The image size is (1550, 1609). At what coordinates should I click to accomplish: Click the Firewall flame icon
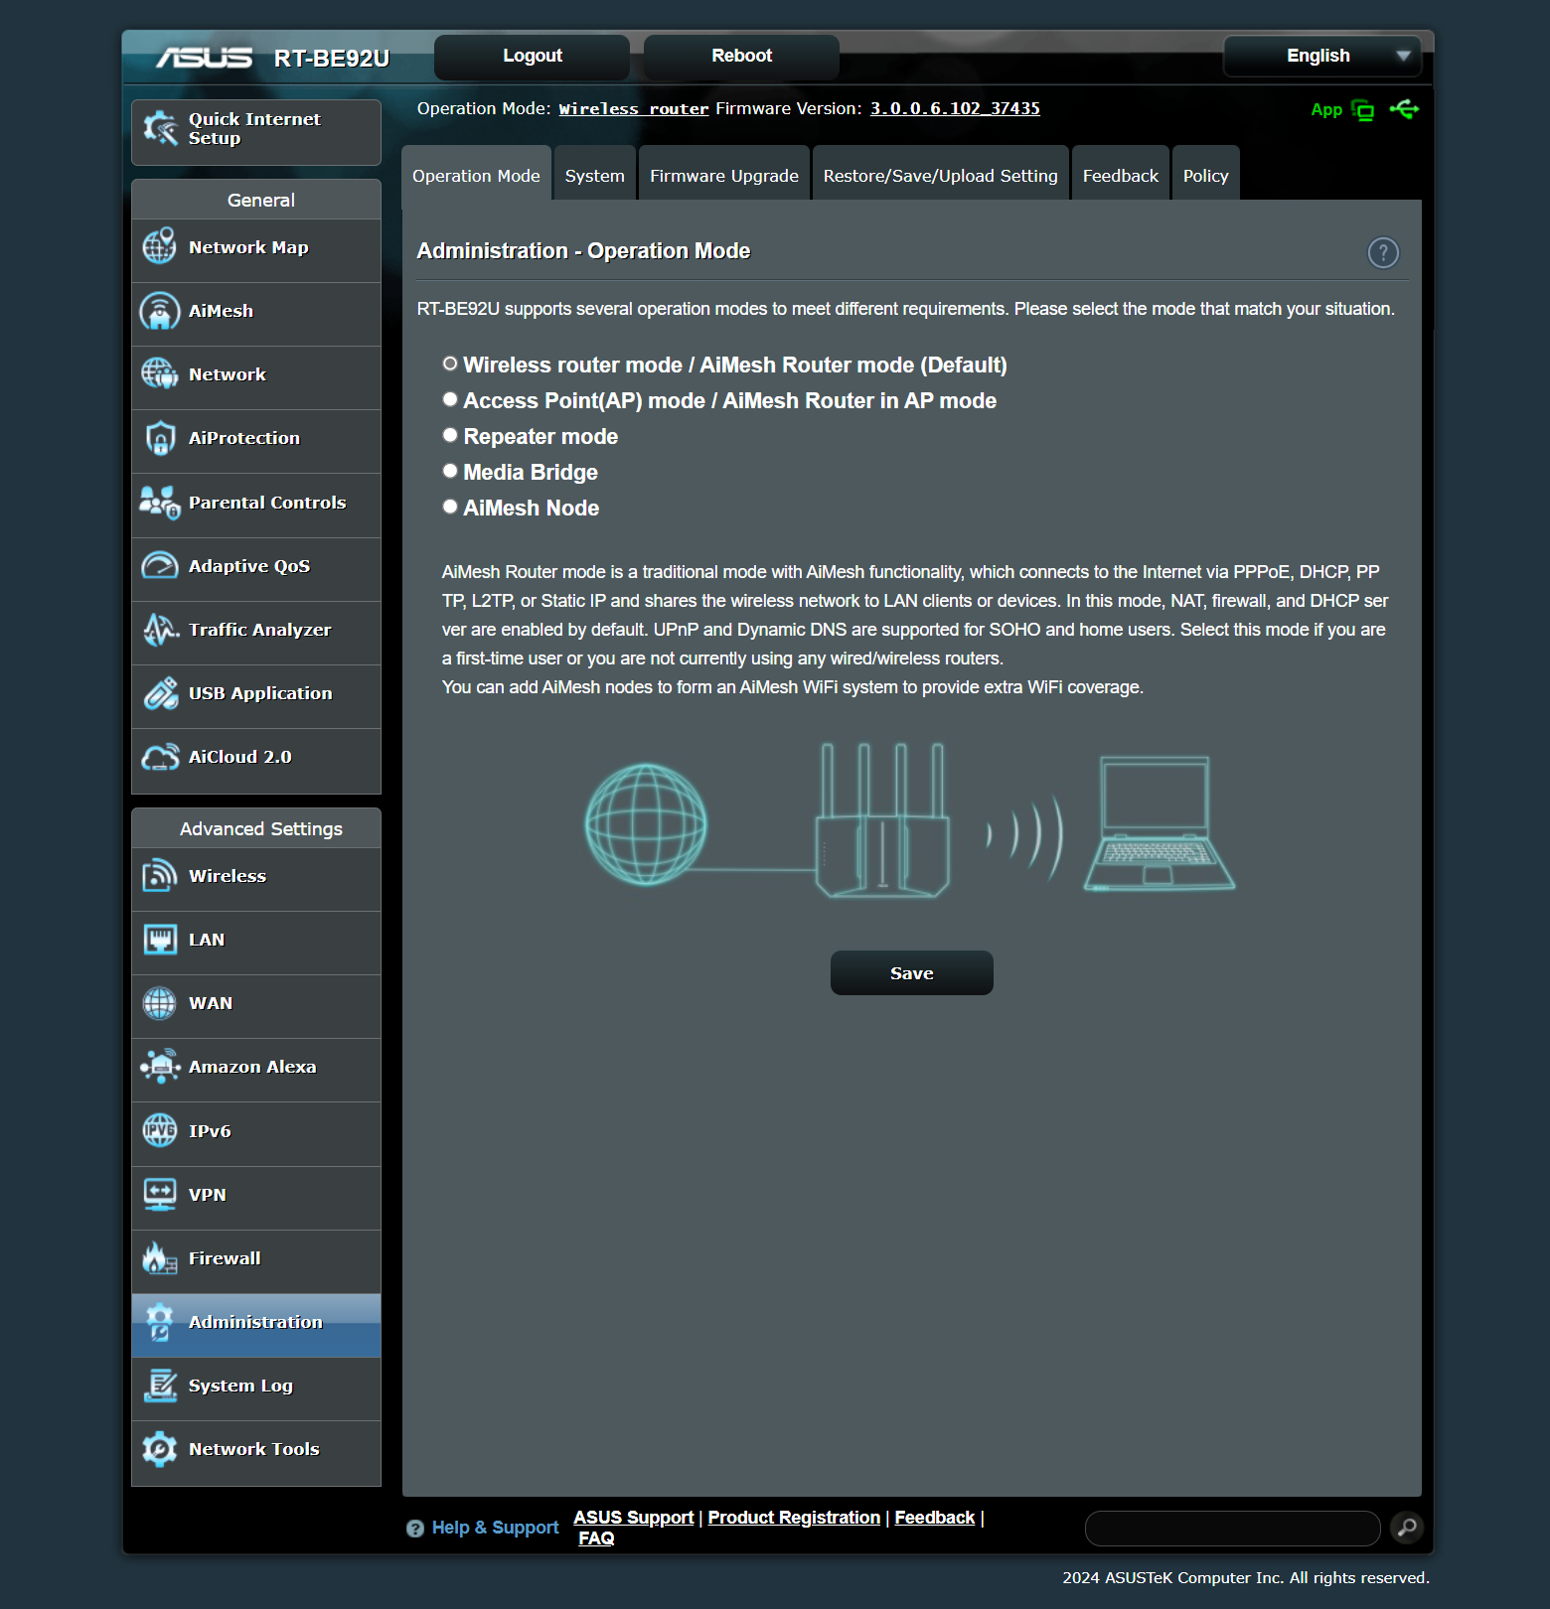coord(160,1258)
